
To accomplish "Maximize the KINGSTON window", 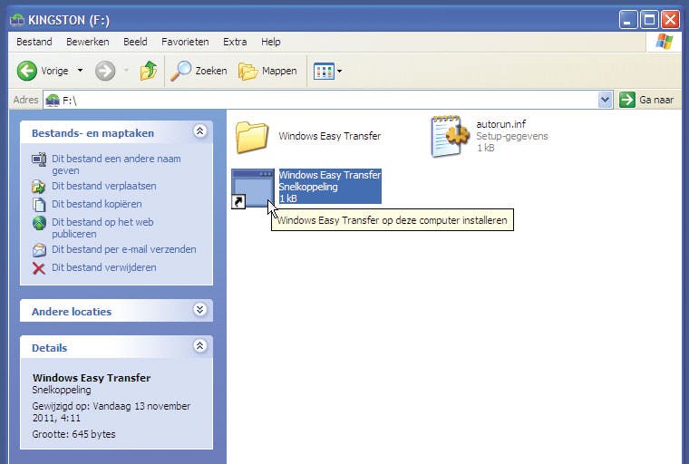I will click(649, 20).
